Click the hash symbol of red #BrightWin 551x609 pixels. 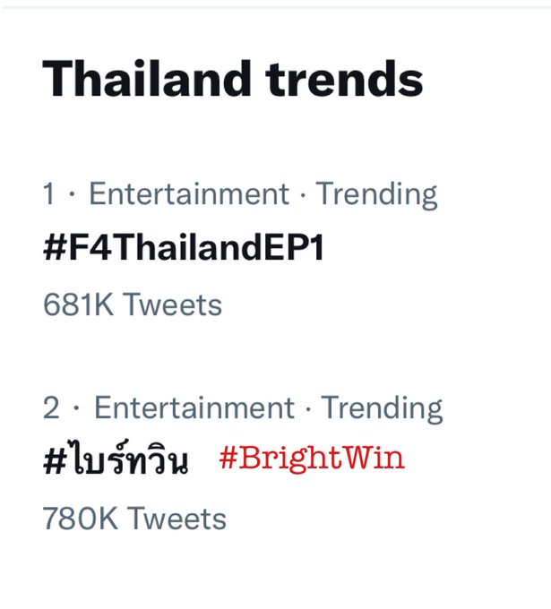(x=228, y=458)
